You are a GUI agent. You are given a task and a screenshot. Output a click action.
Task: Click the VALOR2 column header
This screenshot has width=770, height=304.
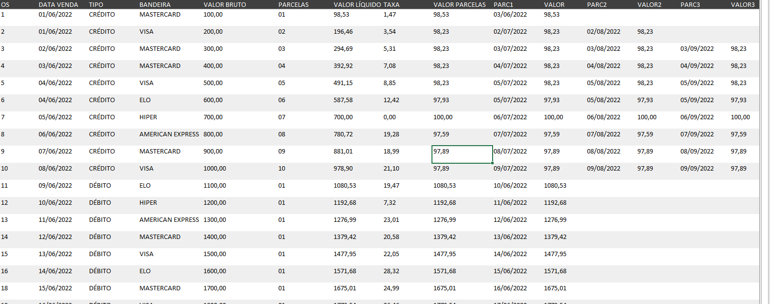tap(649, 4)
